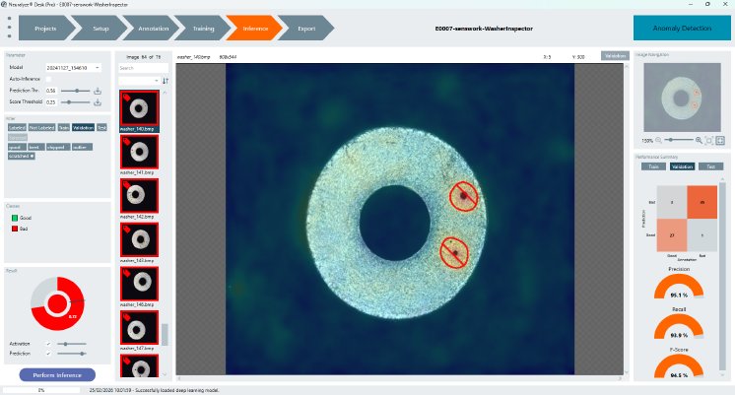Toggle the Train filter chip
This screenshot has height=395, width=735.
click(64, 127)
